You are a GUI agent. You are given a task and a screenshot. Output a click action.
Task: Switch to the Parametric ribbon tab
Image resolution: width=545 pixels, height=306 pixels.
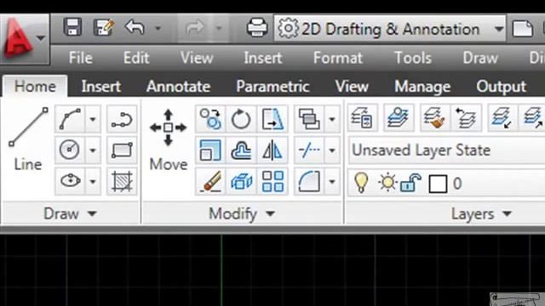272,87
